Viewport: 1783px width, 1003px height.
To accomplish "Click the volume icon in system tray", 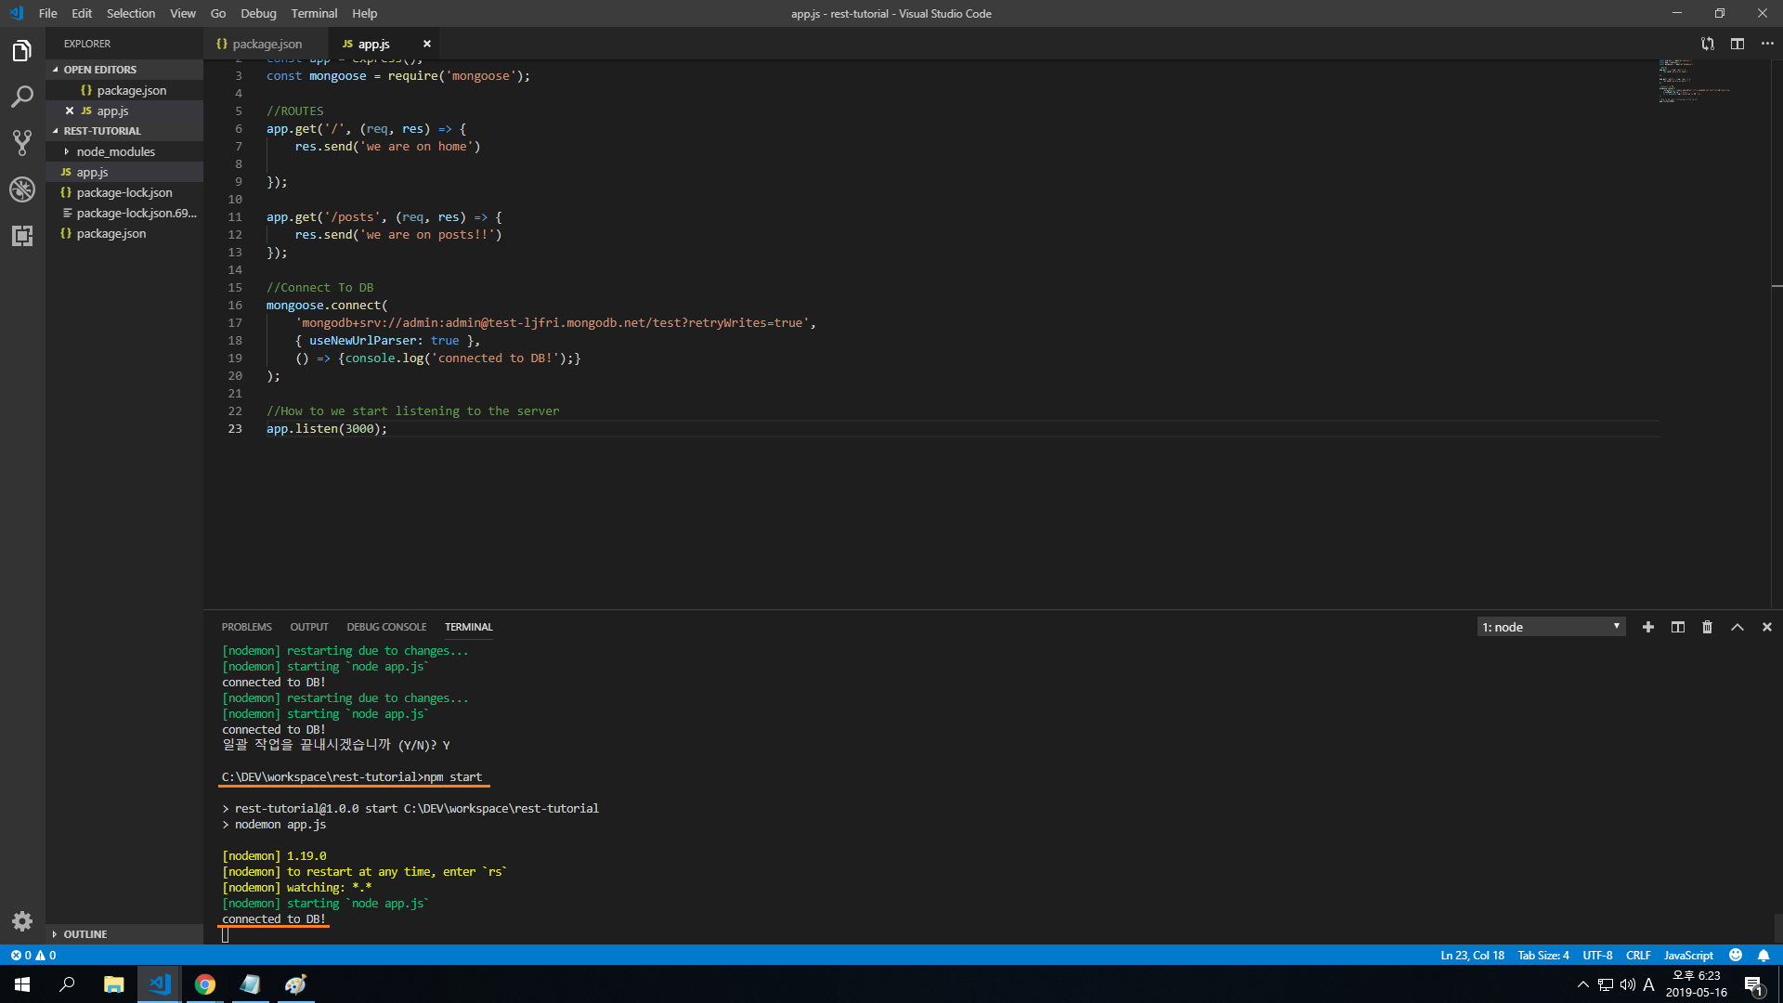I will [x=1628, y=984].
